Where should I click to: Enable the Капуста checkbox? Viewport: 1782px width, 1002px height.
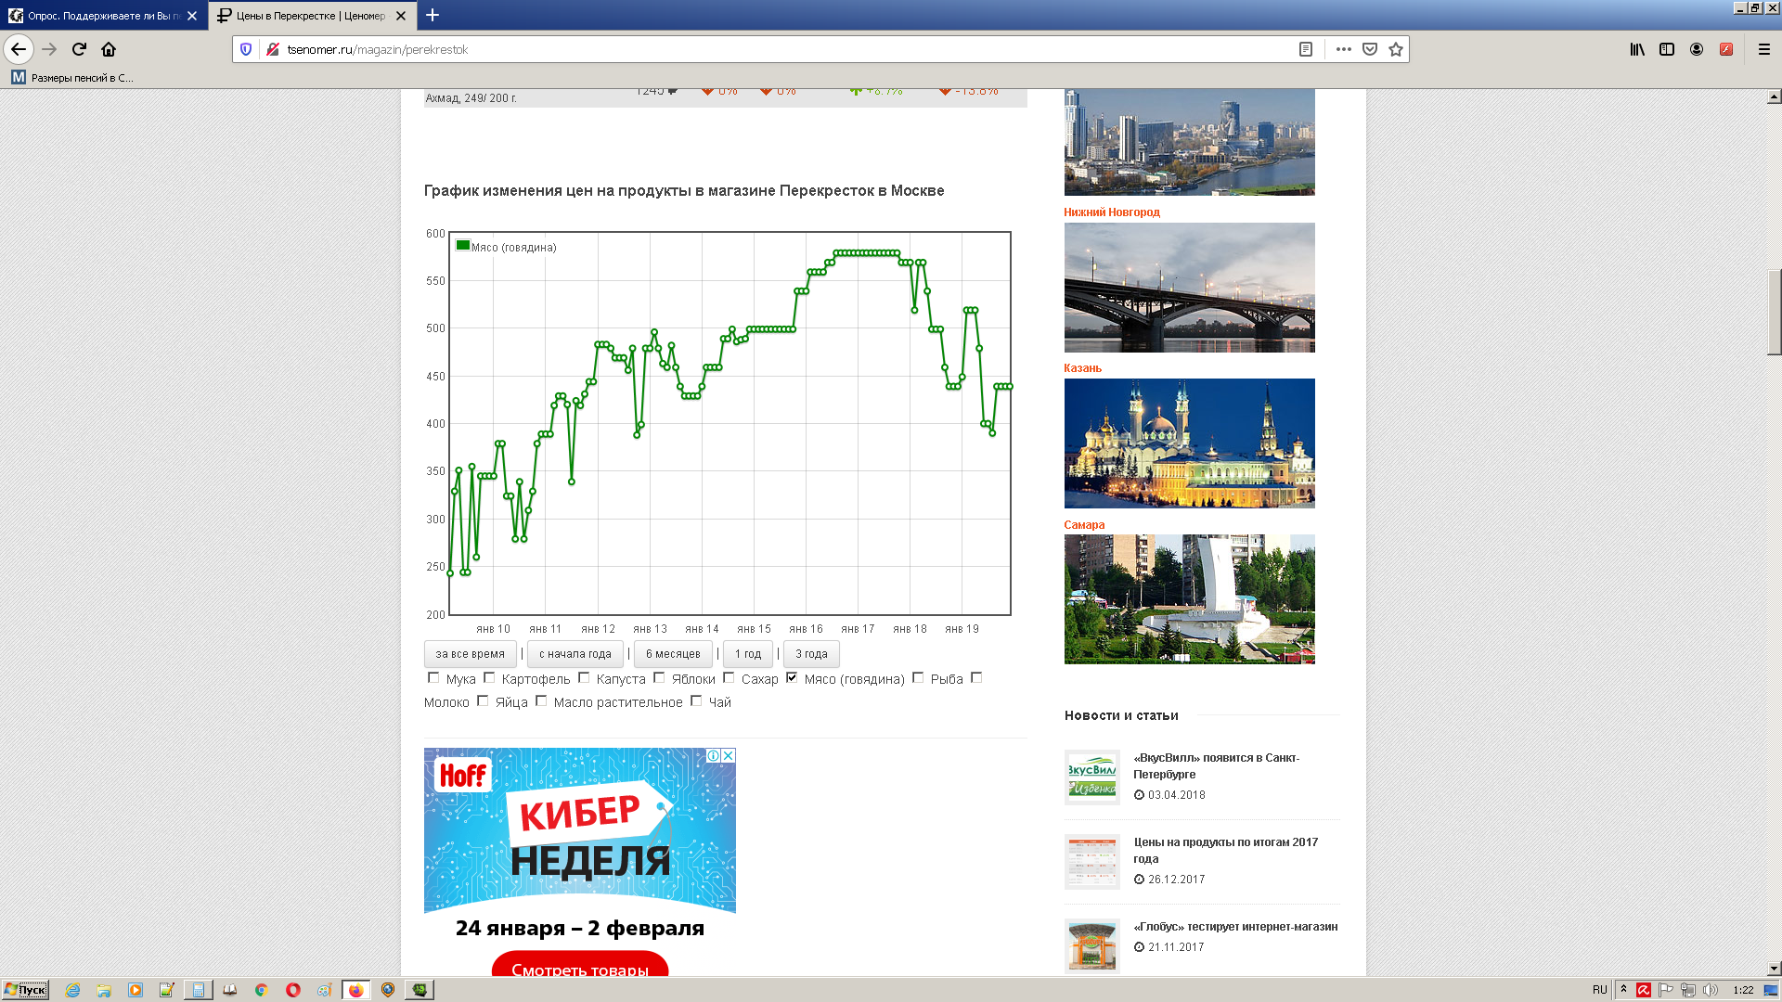584,677
